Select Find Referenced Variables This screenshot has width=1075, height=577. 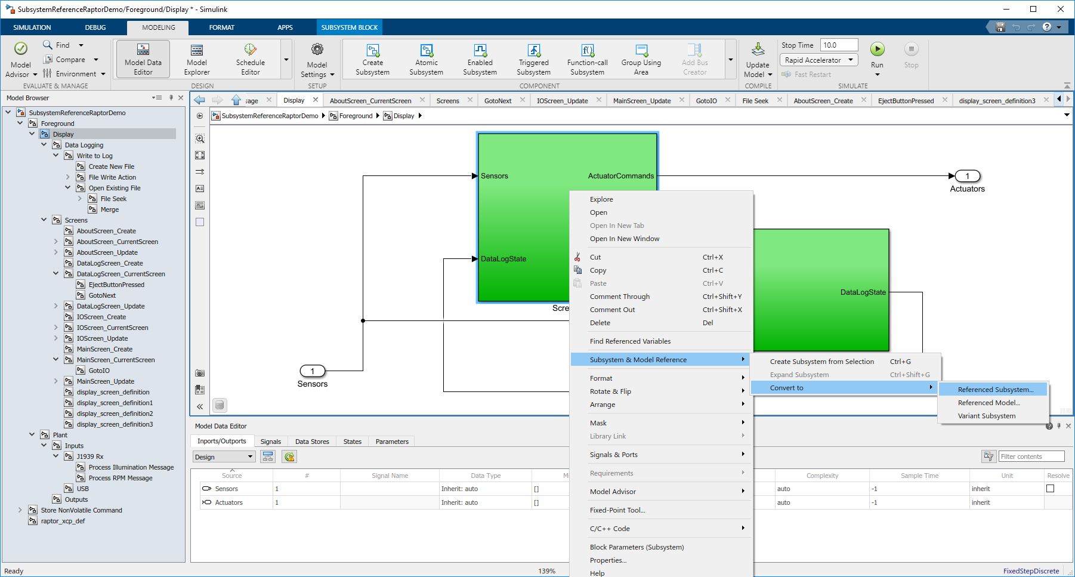[x=660, y=341]
